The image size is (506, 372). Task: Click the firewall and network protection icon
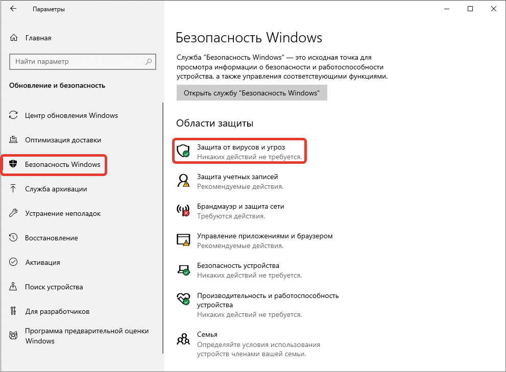tap(183, 210)
